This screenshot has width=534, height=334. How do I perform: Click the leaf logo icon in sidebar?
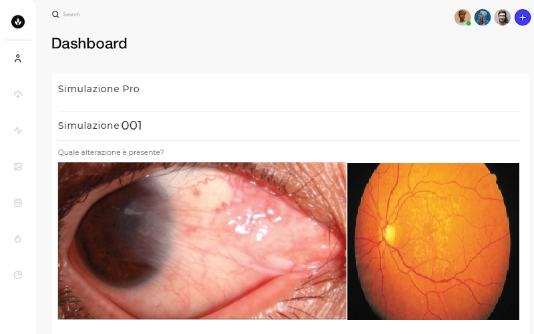pos(18,22)
